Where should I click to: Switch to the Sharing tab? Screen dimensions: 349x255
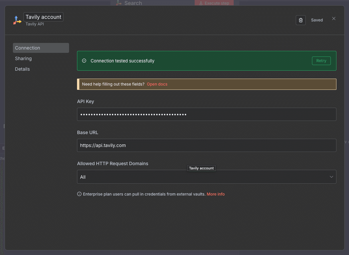click(23, 58)
